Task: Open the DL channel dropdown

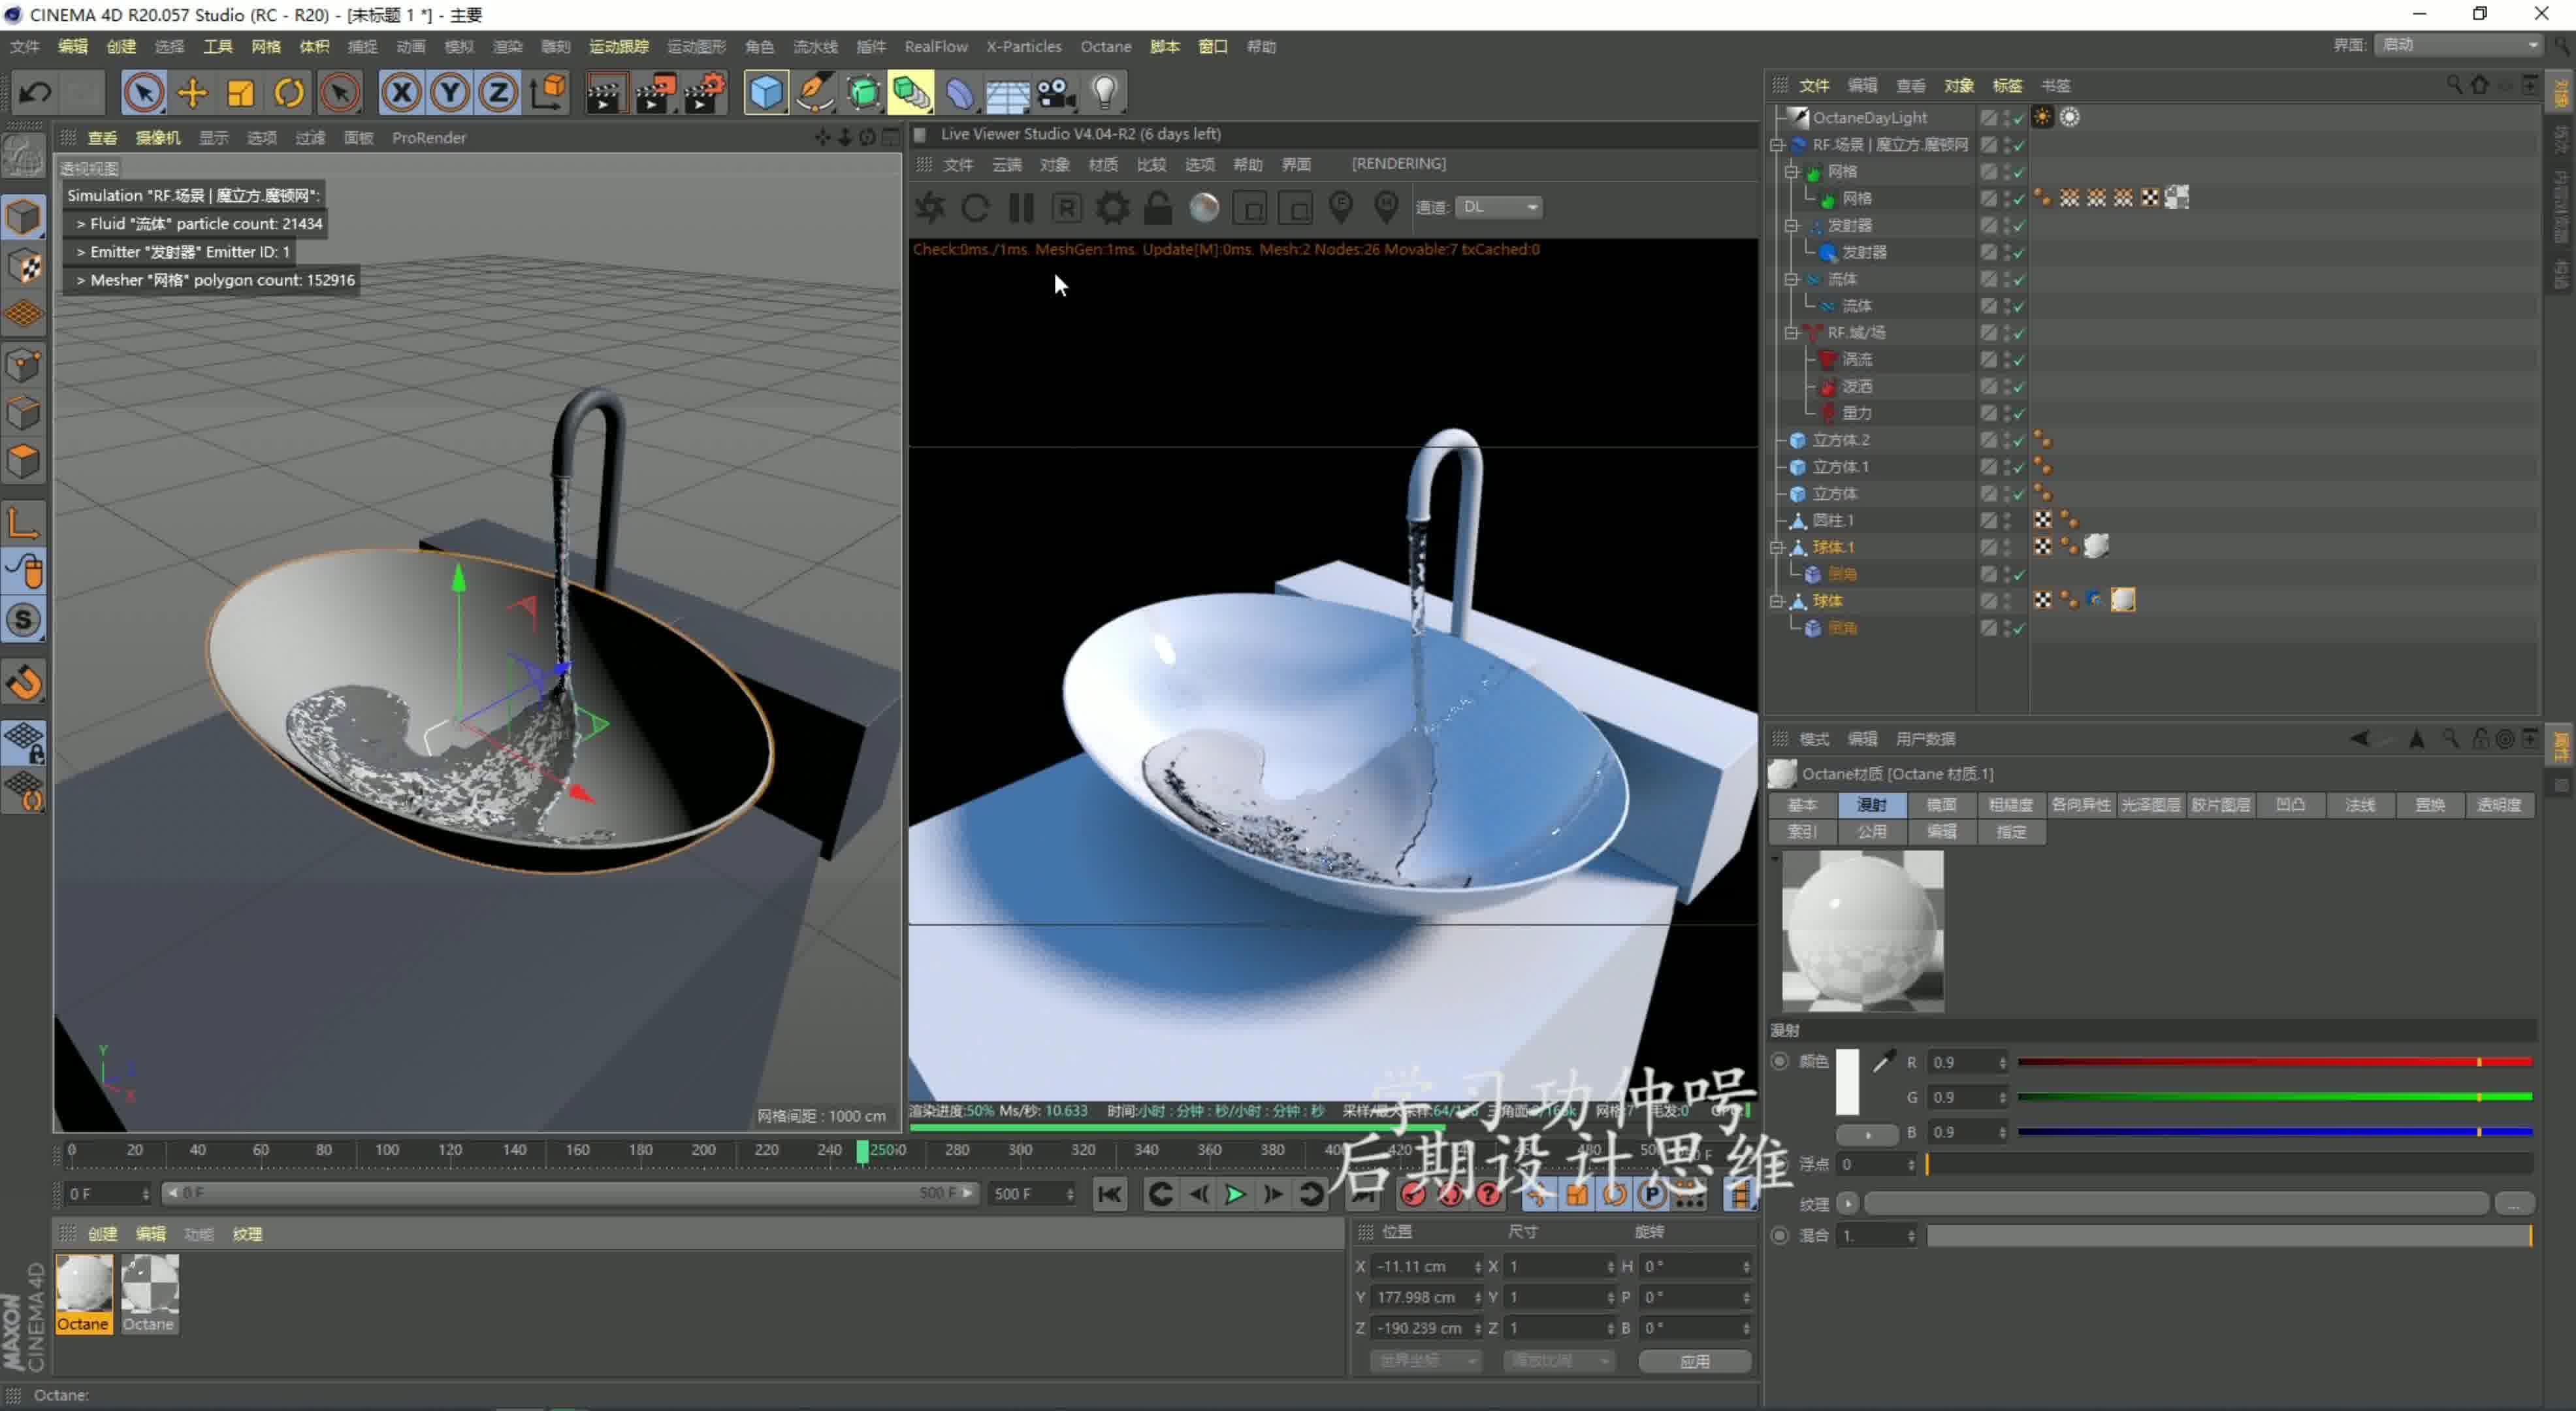Action: point(1499,207)
